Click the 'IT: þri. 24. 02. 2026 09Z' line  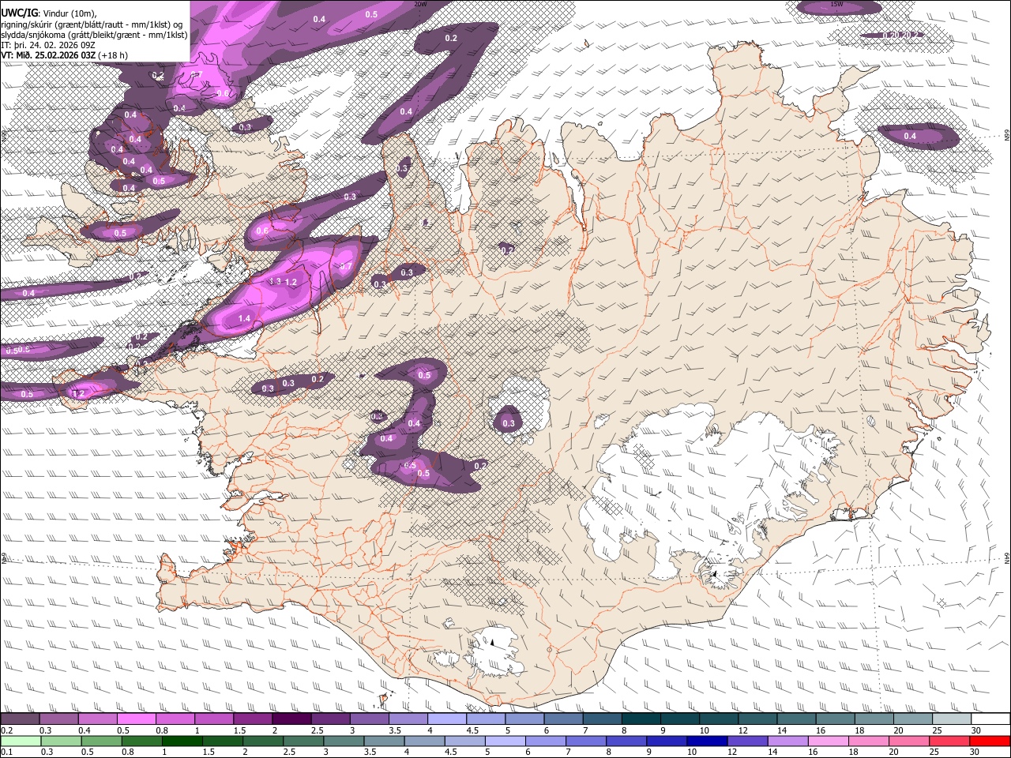[x=48, y=45]
